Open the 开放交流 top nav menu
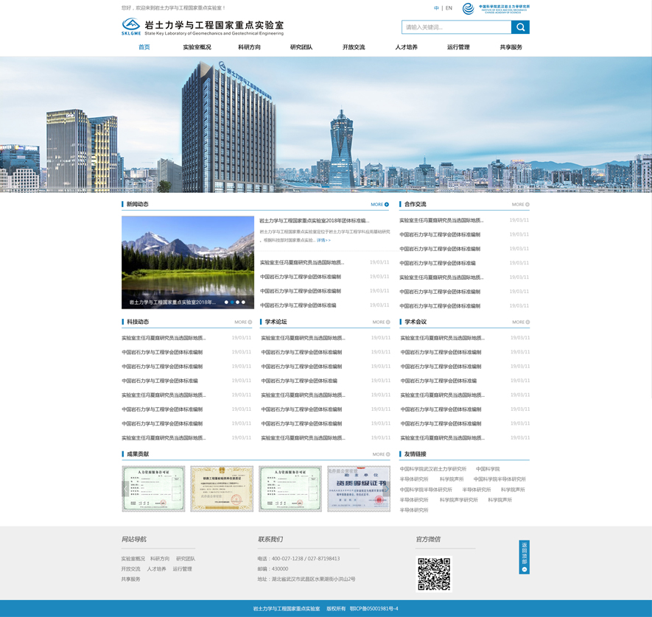Screen dimensions: 652x617 pos(354,47)
